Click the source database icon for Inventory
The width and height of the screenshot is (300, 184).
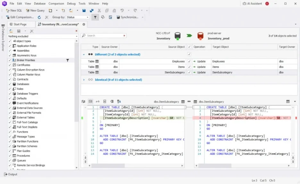[x=178, y=36]
